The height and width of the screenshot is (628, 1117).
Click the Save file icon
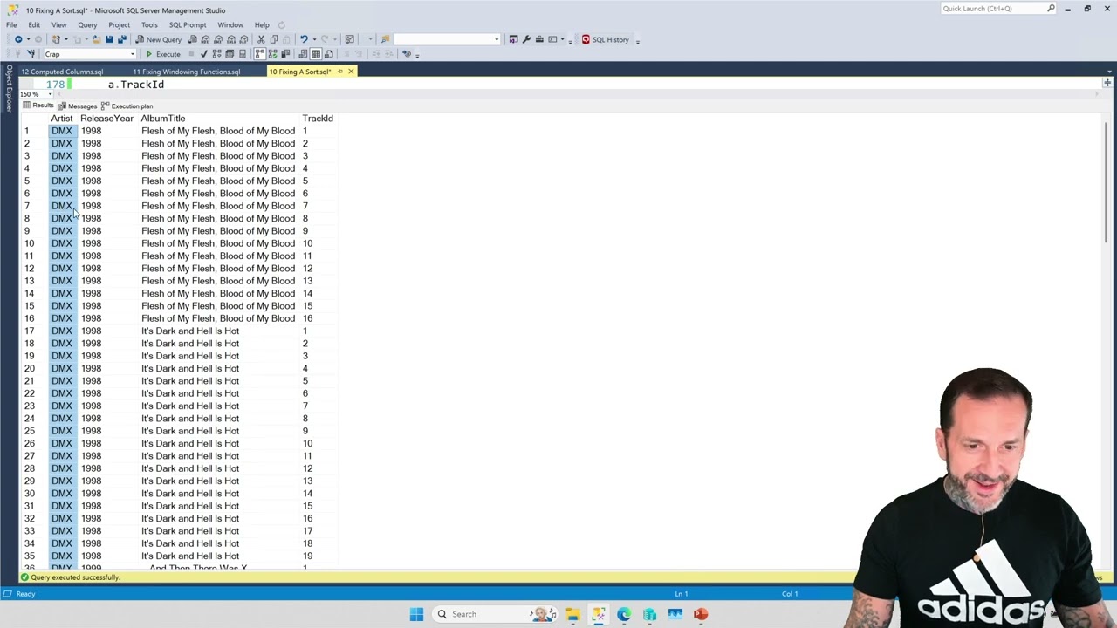[x=109, y=39]
